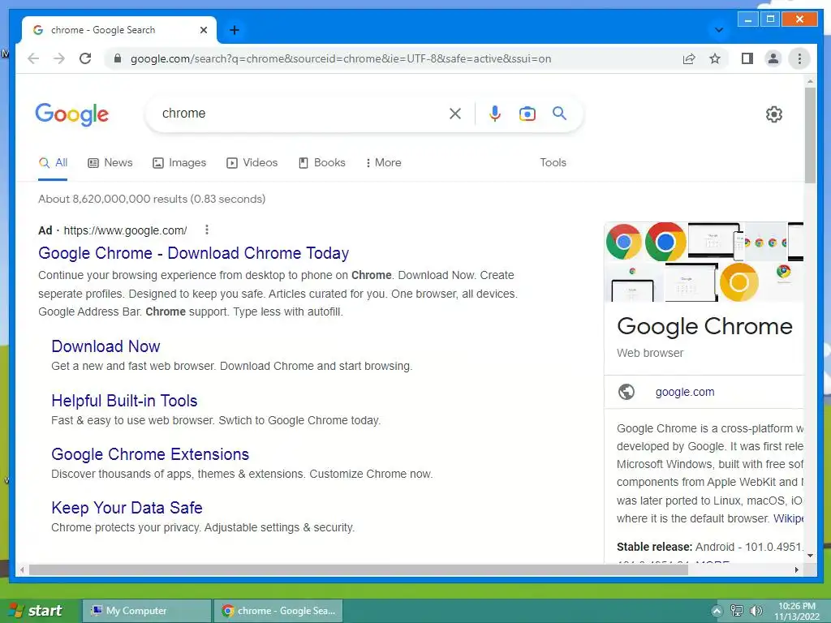Open Google Chrome - Download Chrome Today link

coord(193,253)
